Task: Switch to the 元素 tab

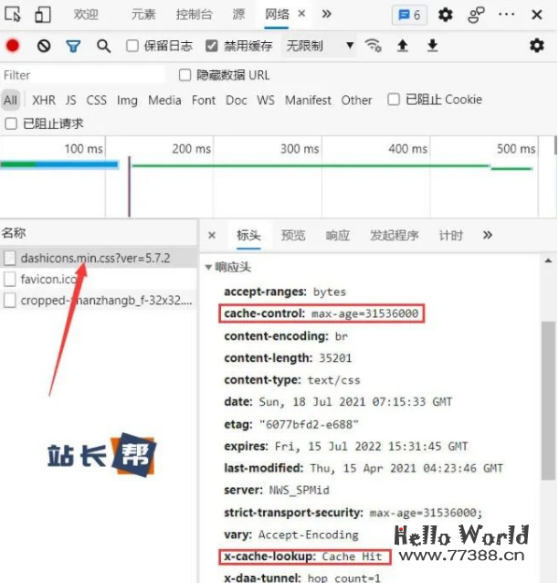Action: tap(143, 15)
